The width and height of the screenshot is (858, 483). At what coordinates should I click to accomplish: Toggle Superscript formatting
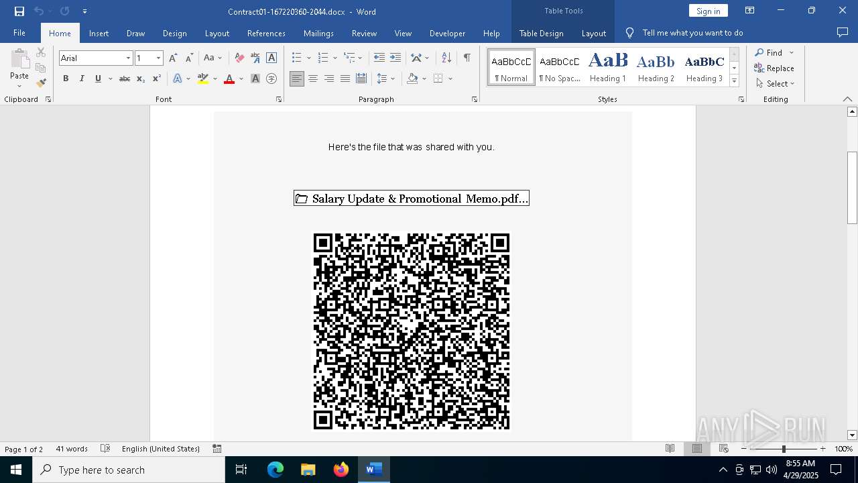coord(157,78)
